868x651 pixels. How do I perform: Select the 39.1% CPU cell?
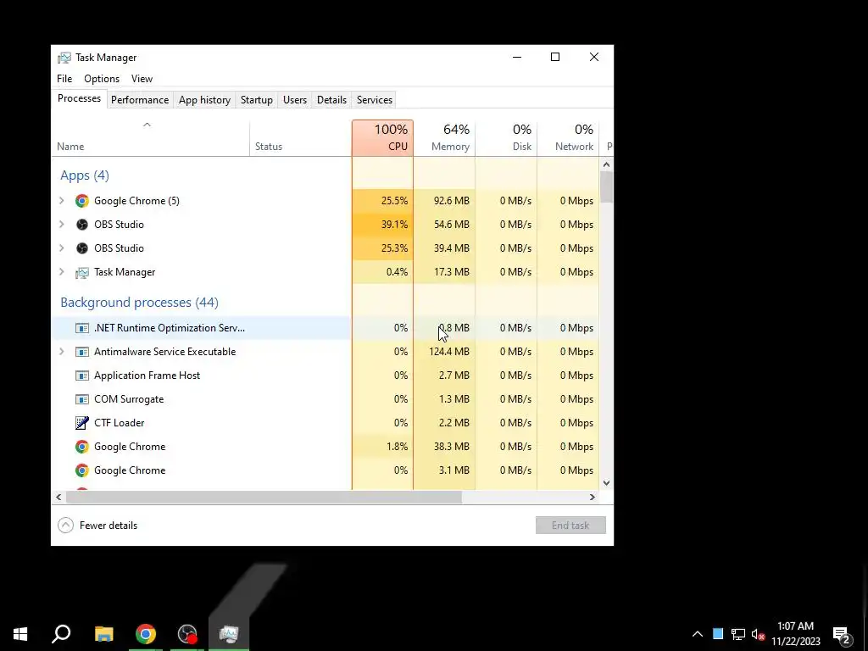tap(382, 225)
